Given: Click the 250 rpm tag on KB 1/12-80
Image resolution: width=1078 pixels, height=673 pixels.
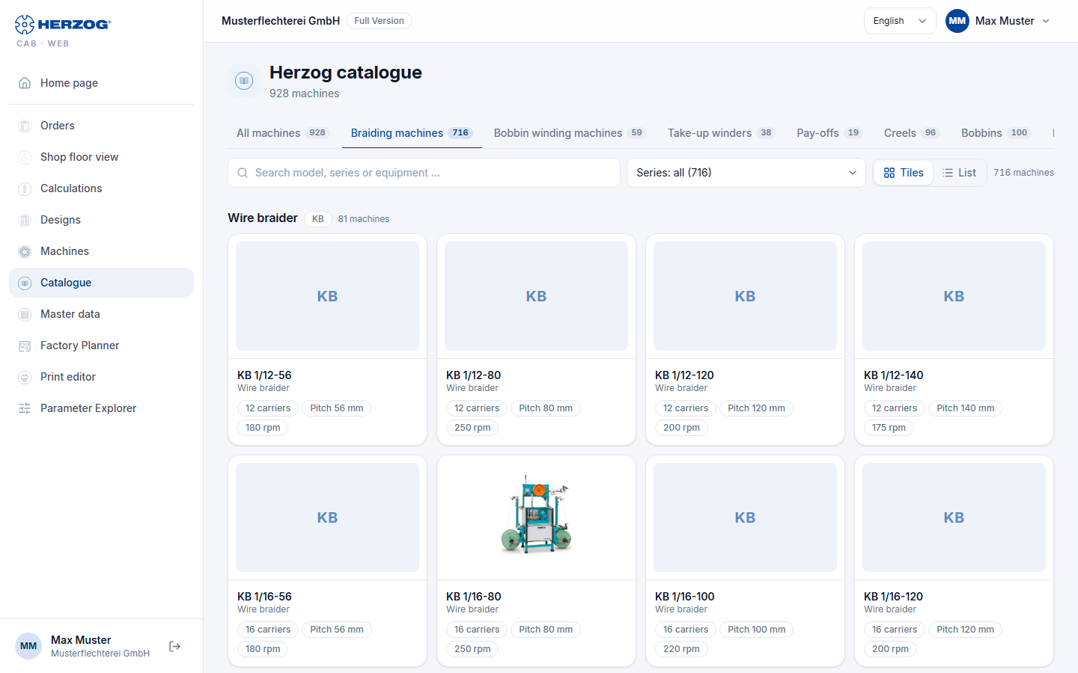Looking at the screenshot, I should tap(472, 428).
